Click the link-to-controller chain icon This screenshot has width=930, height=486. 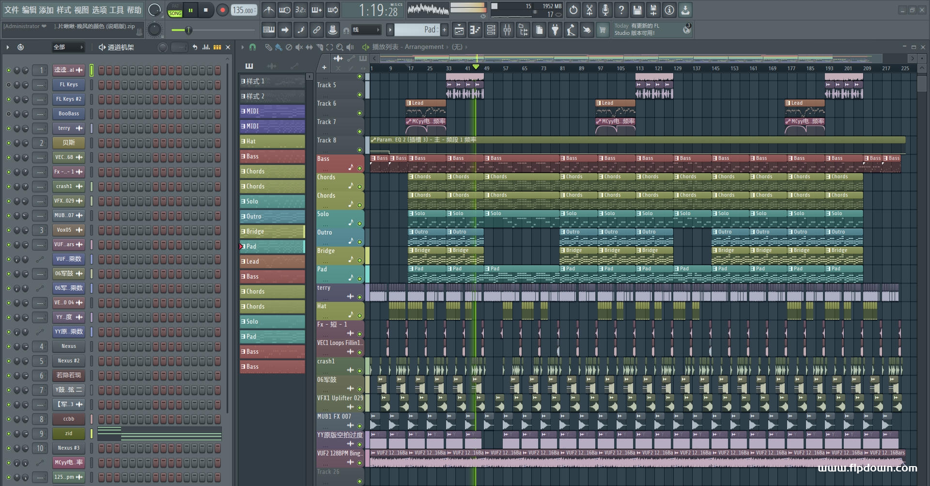click(x=317, y=30)
